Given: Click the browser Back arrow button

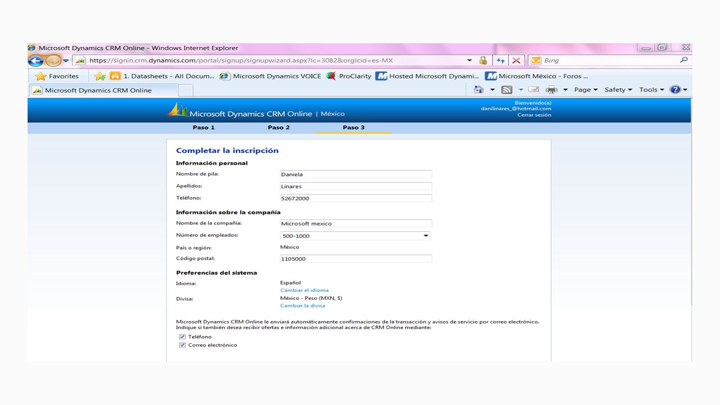Looking at the screenshot, I should click(x=35, y=61).
